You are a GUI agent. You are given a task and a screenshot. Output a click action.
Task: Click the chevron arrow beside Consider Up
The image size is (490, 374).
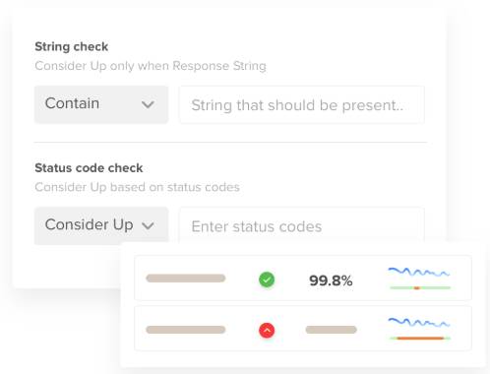pos(148,225)
